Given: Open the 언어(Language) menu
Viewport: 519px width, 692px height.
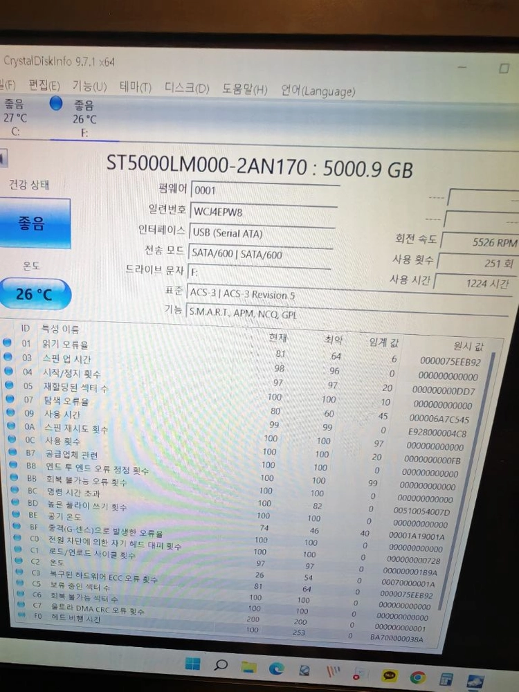Looking at the screenshot, I should (x=318, y=91).
